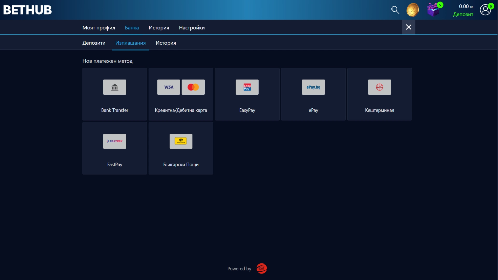This screenshot has width=498, height=280.
Task: Choose the Кештерминал label
Action: (379, 110)
